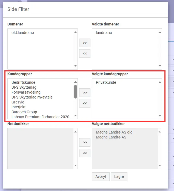Click the >> button between the domain lists

click(x=85, y=43)
